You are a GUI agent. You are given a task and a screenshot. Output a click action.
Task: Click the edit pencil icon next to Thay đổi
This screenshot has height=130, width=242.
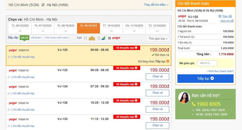click(x=220, y=16)
